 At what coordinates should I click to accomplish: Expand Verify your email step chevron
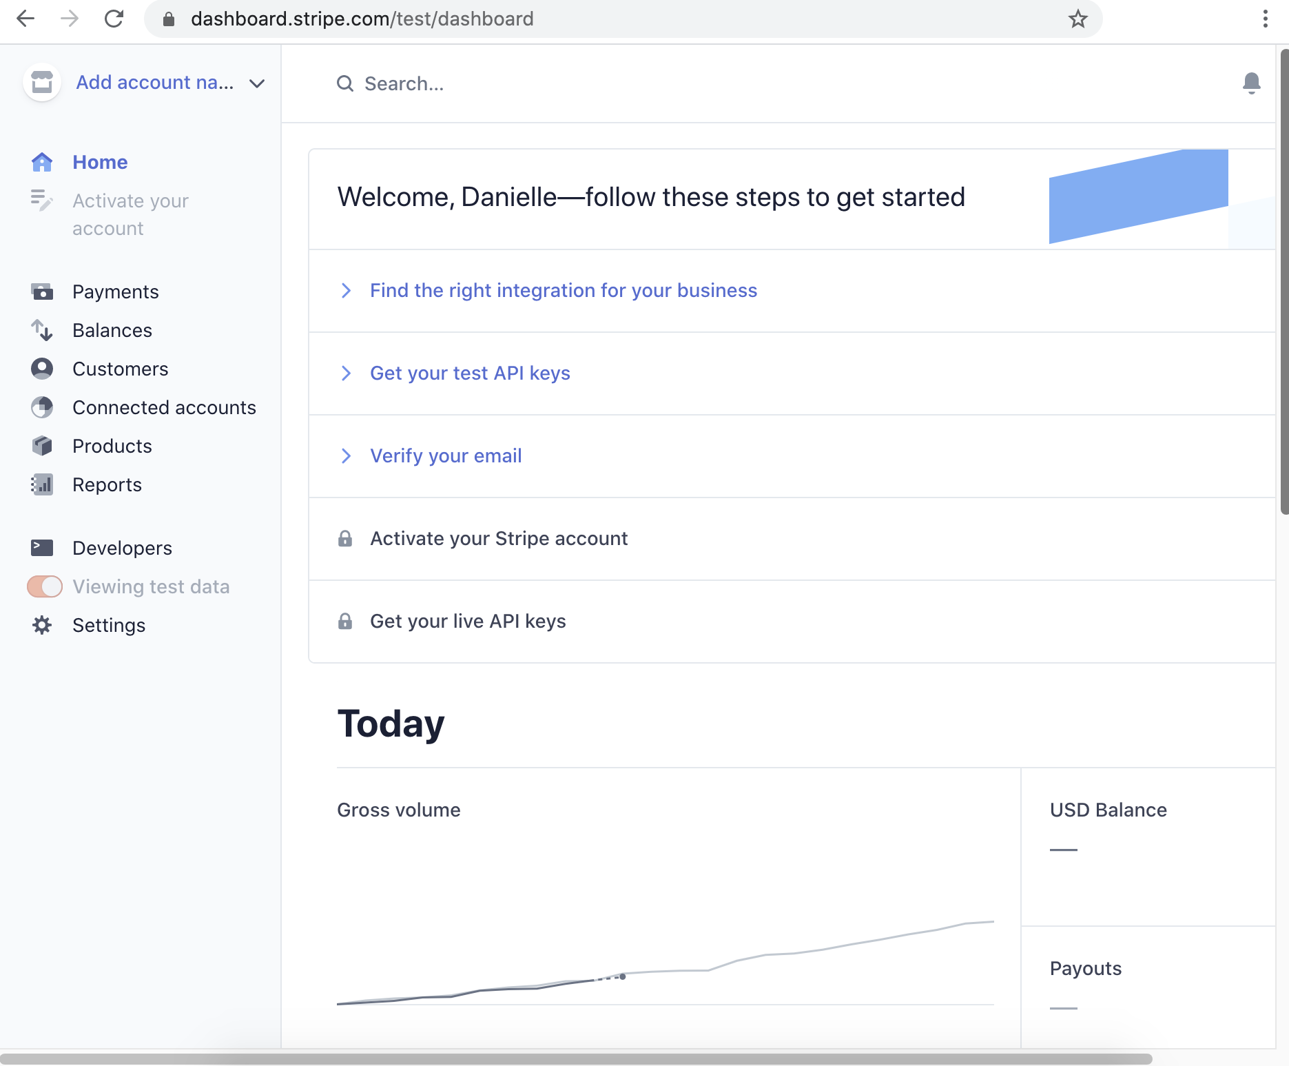pos(347,456)
